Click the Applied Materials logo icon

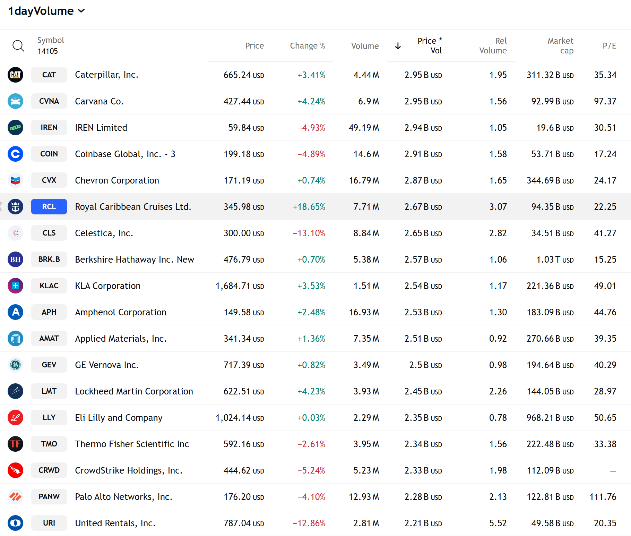[16, 338]
